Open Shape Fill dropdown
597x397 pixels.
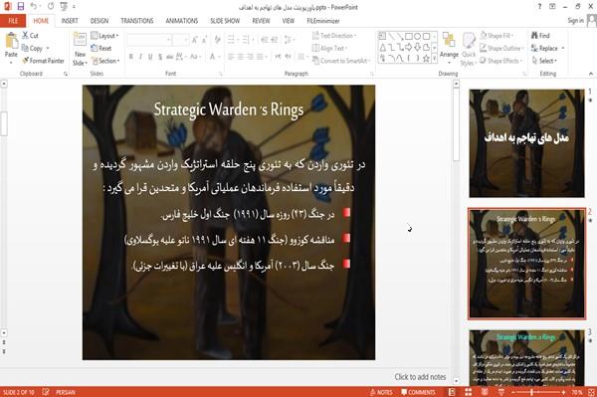tap(497, 36)
